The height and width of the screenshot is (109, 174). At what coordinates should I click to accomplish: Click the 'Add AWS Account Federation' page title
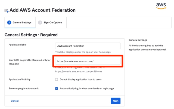[x=42, y=10]
